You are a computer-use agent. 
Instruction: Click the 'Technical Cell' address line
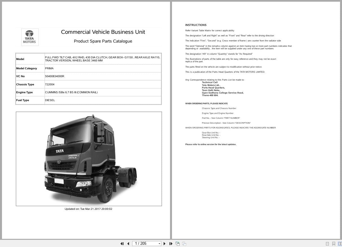(210, 83)
